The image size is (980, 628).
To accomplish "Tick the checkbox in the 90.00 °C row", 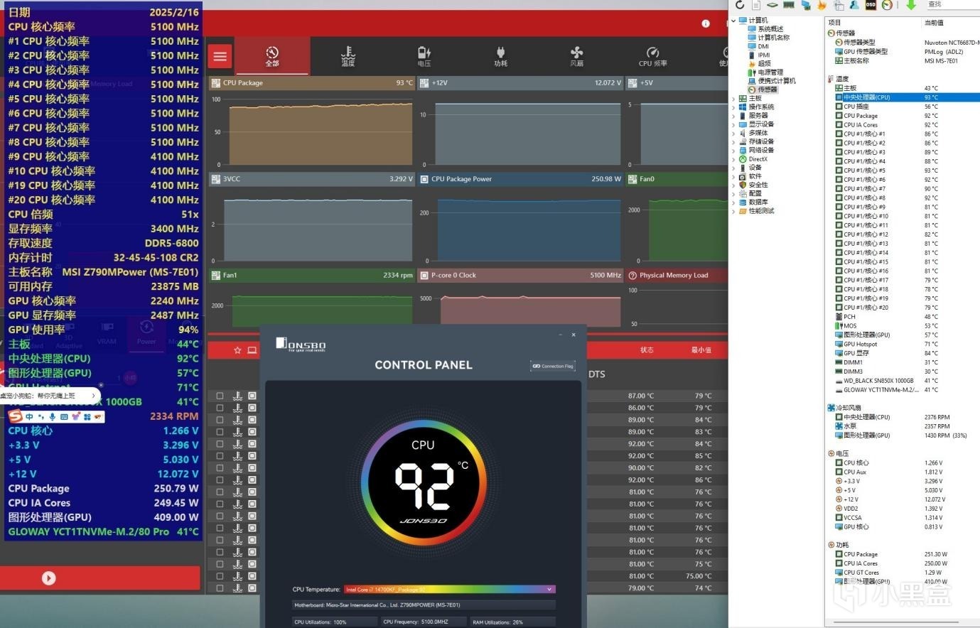I will coord(220,467).
